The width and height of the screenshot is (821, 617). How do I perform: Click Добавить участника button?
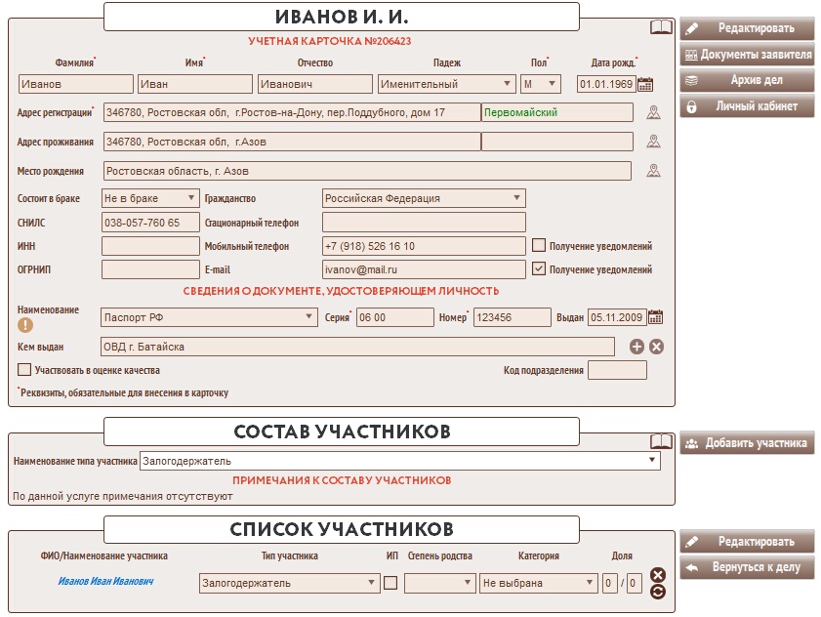pyautogui.click(x=747, y=443)
